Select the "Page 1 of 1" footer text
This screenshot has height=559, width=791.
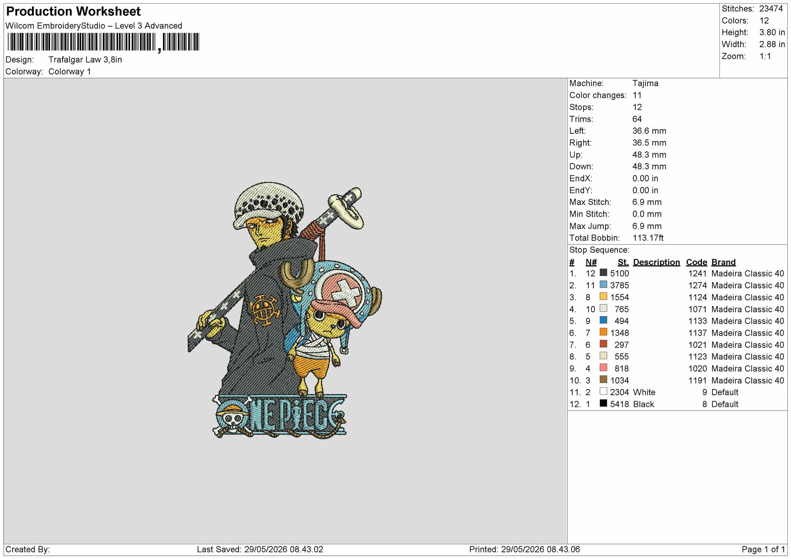763,550
